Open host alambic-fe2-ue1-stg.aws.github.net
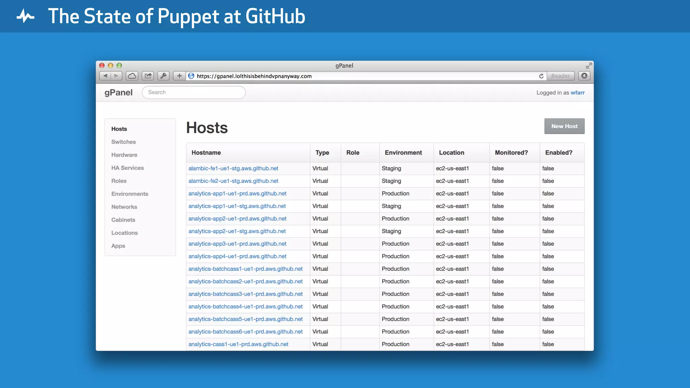690x388 pixels. (x=233, y=181)
